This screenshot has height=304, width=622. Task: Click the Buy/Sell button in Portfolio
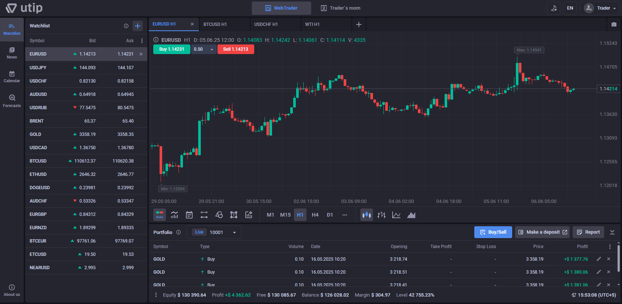(x=493, y=232)
